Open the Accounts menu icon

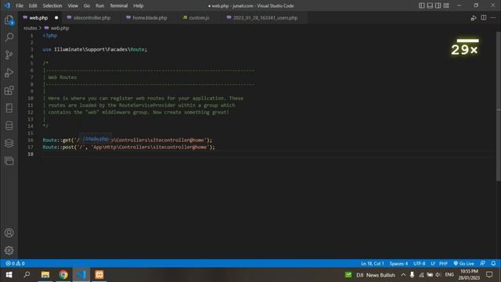[x=9, y=233]
